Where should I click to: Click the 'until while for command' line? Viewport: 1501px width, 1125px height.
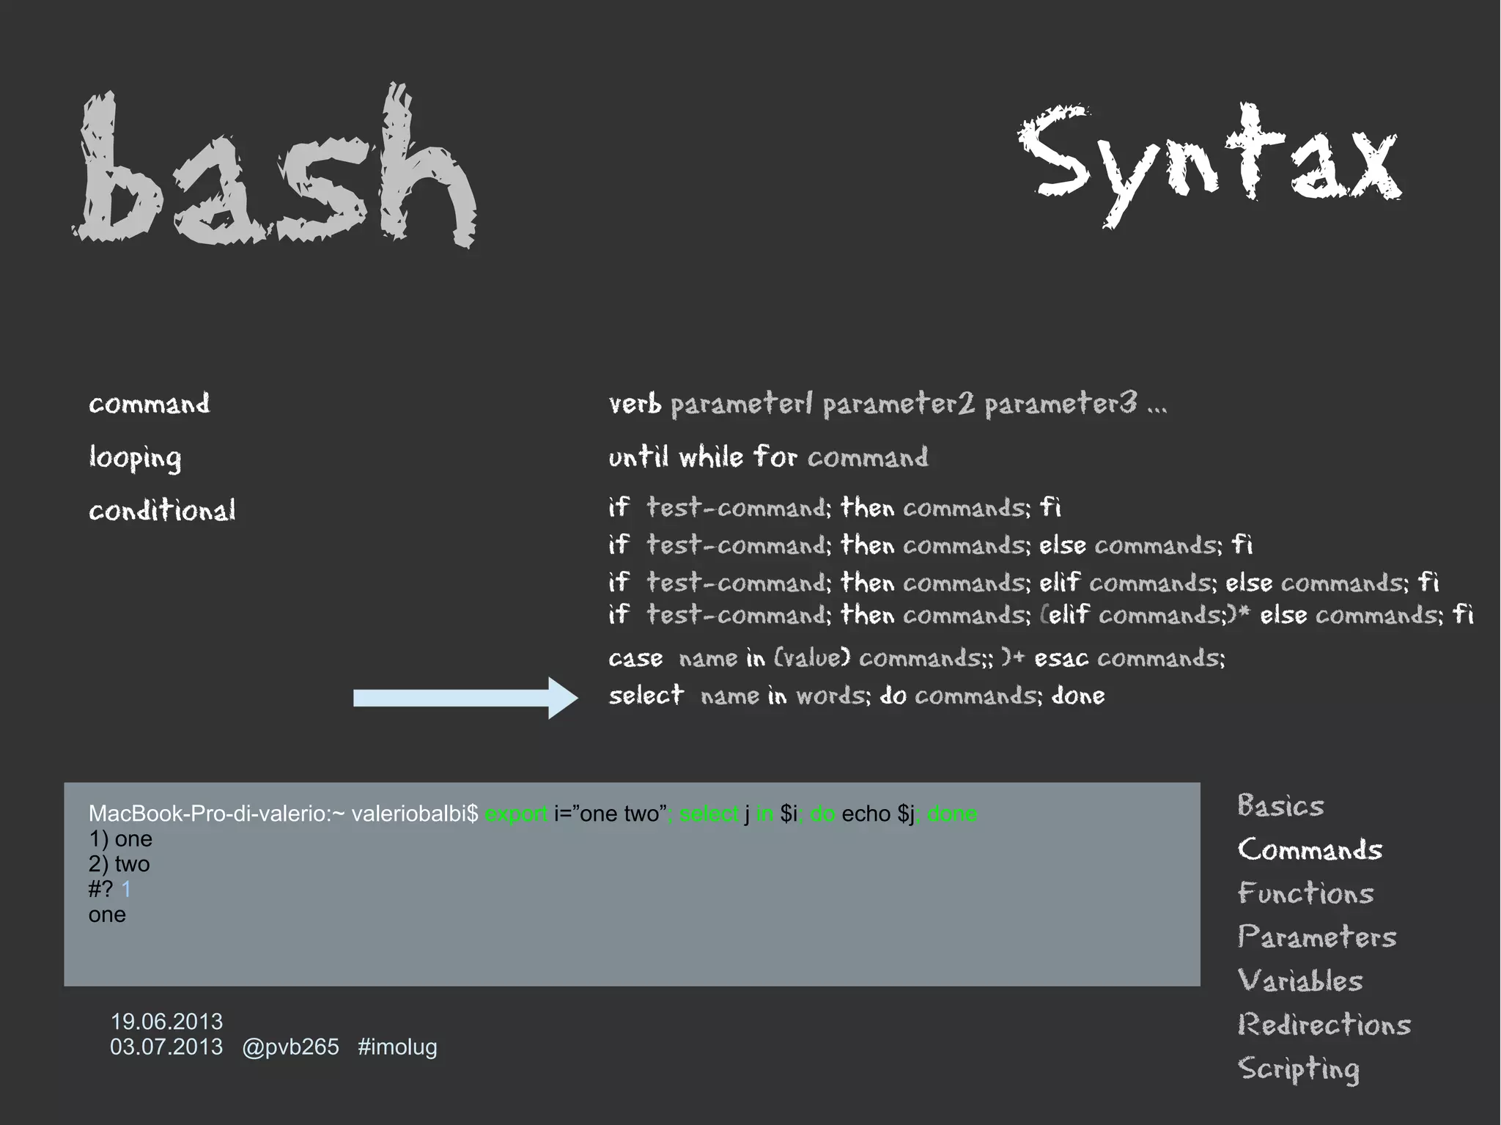coord(768,457)
